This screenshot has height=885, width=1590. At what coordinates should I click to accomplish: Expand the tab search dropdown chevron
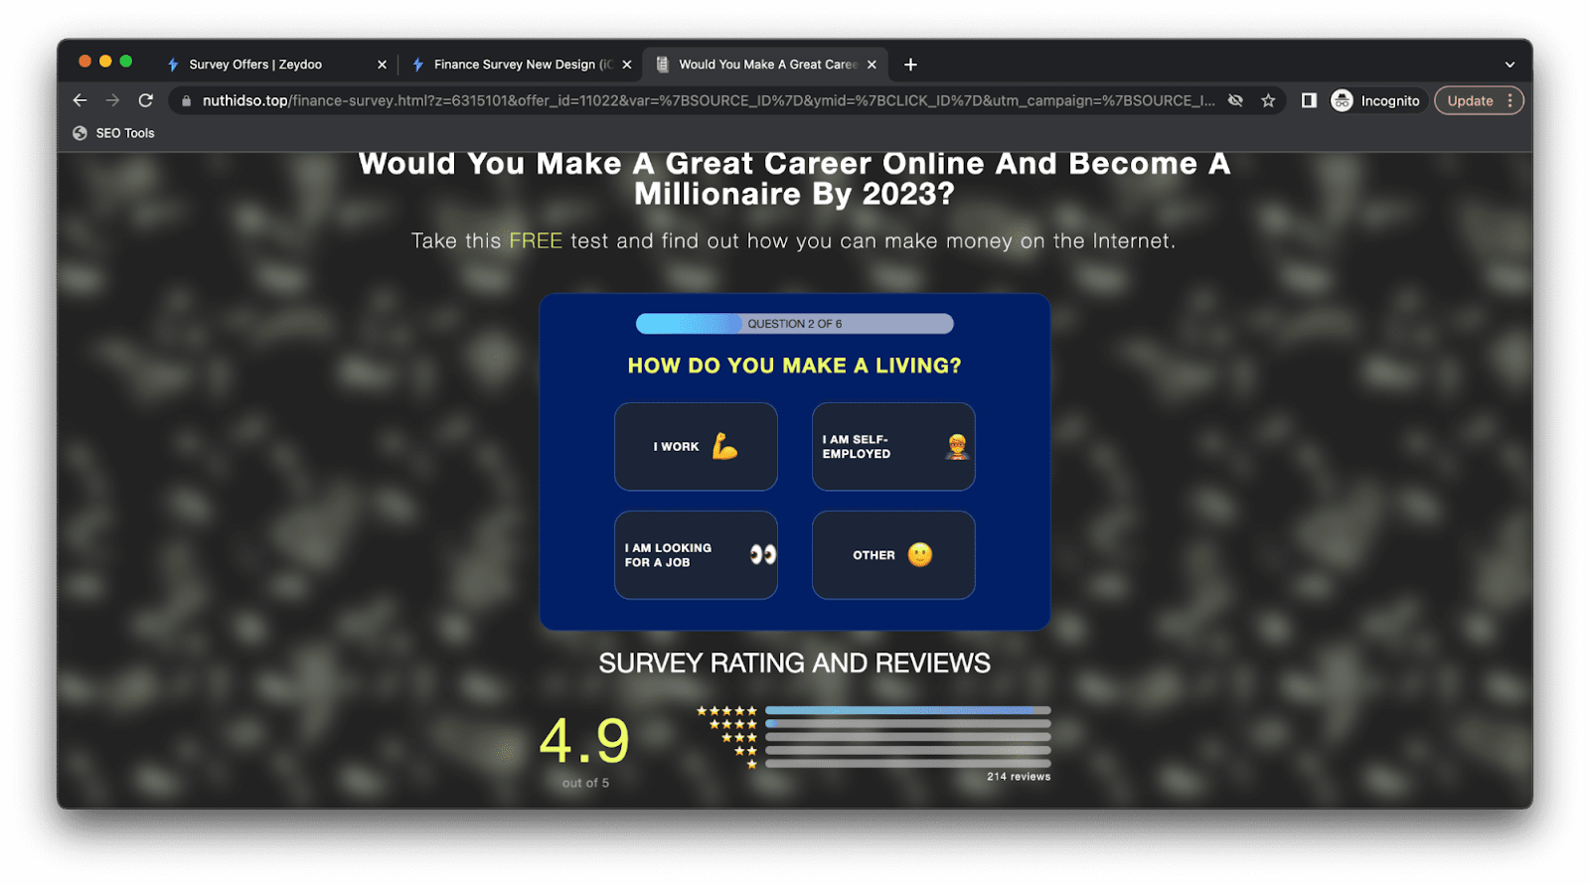(1510, 65)
